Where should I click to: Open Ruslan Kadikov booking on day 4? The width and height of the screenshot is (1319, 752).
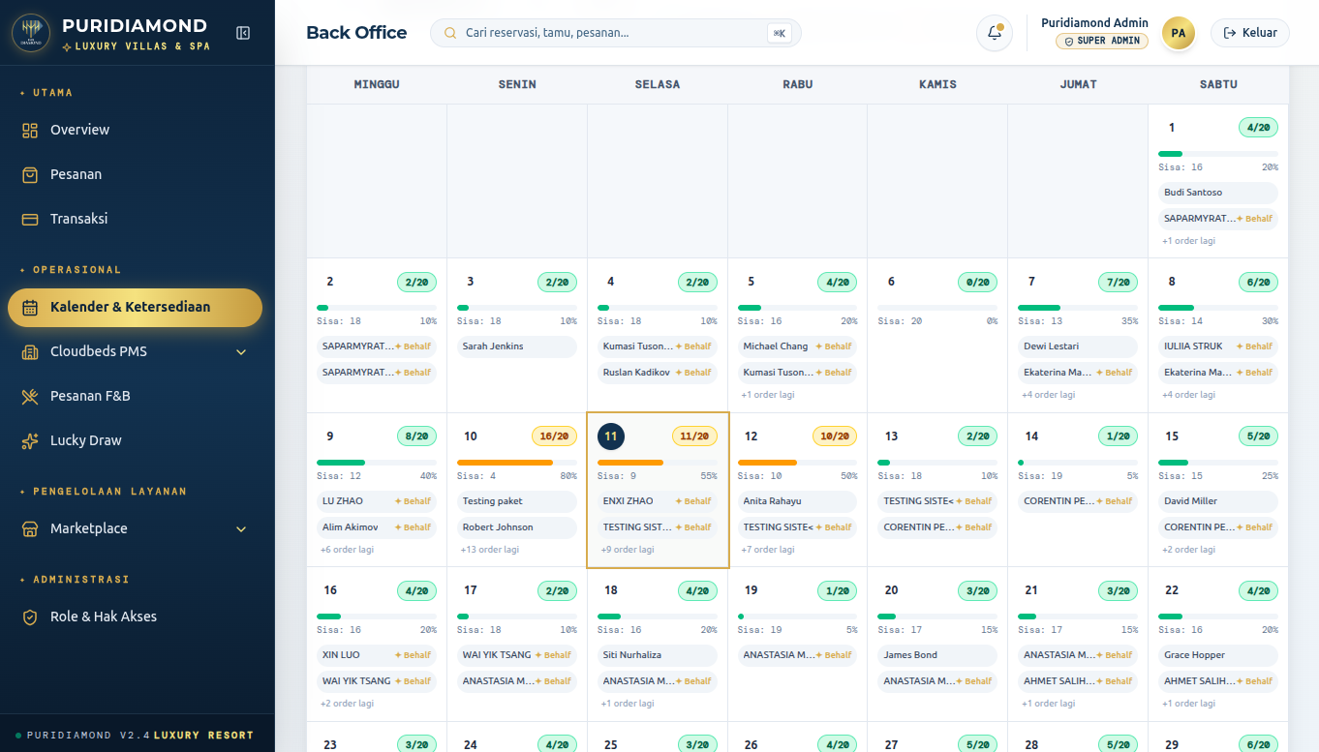[x=658, y=373]
